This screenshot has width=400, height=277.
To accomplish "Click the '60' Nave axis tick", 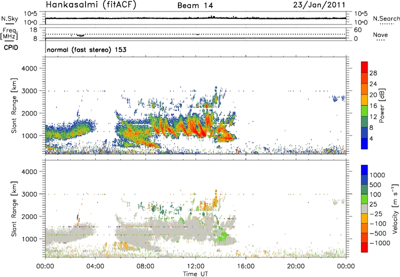I will click(357, 30).
